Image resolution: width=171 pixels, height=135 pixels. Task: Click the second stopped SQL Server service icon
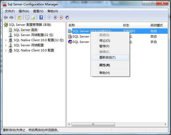[x=70, y=37]
